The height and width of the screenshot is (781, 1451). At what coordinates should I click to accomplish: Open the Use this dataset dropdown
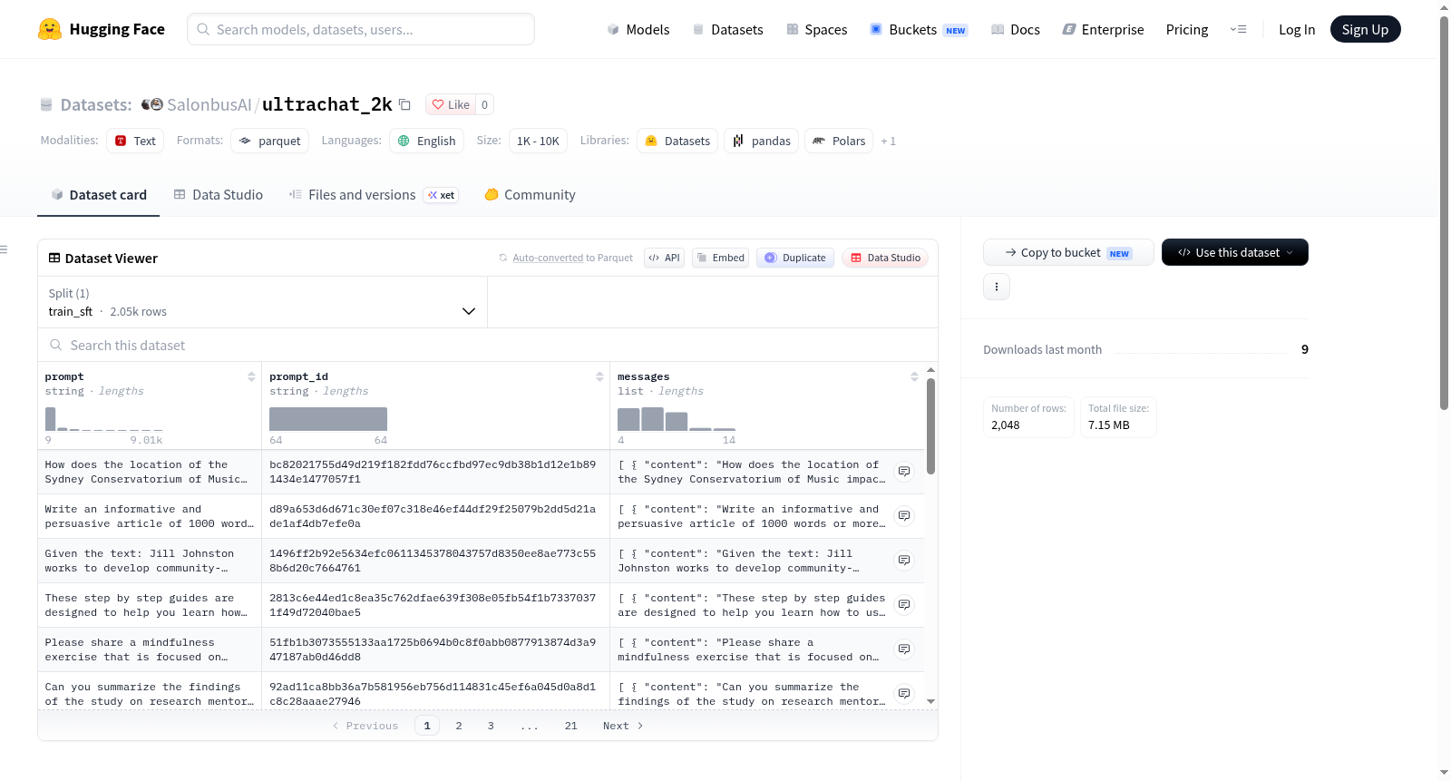[1235, 252]
